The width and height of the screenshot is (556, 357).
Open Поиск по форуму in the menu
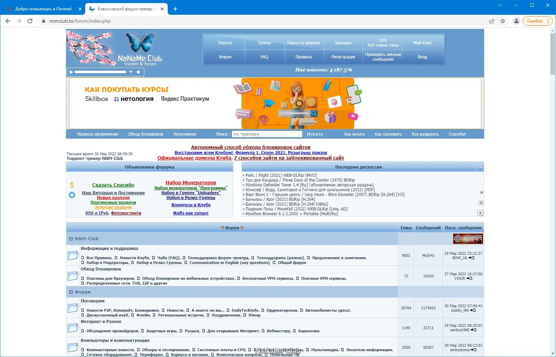tap(304, 43)
